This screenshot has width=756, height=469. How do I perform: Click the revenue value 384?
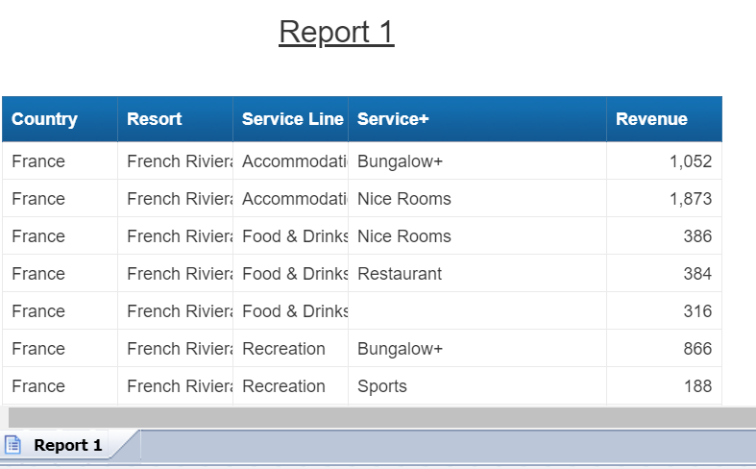click(x=697, y=274)
